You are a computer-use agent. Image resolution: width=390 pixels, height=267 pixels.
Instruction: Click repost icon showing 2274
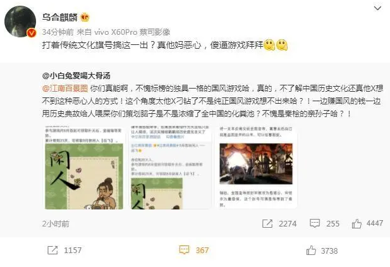click(267, 224)
